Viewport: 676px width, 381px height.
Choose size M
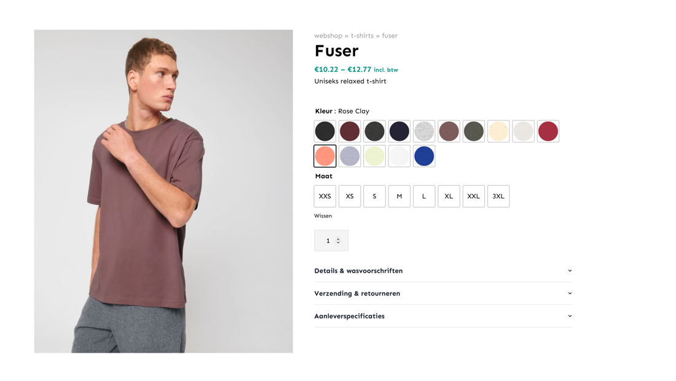click(399, 196)
